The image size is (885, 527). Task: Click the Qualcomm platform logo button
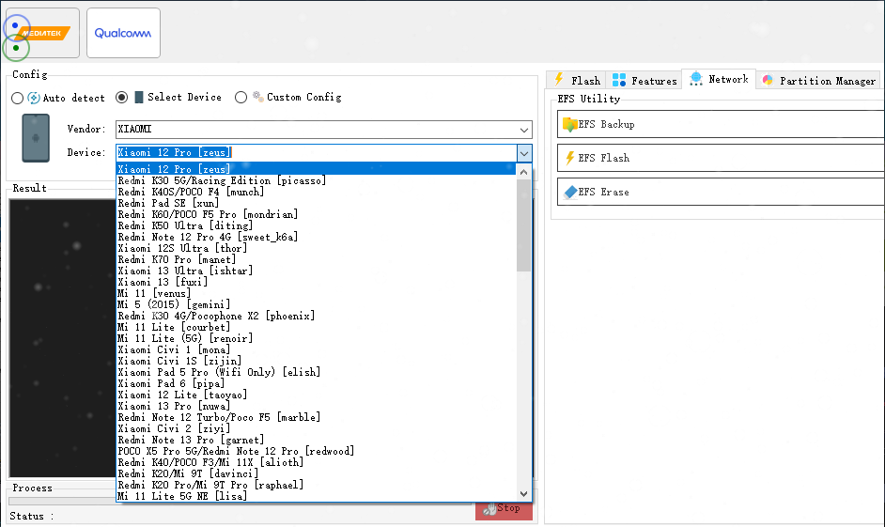click(123, 33)
